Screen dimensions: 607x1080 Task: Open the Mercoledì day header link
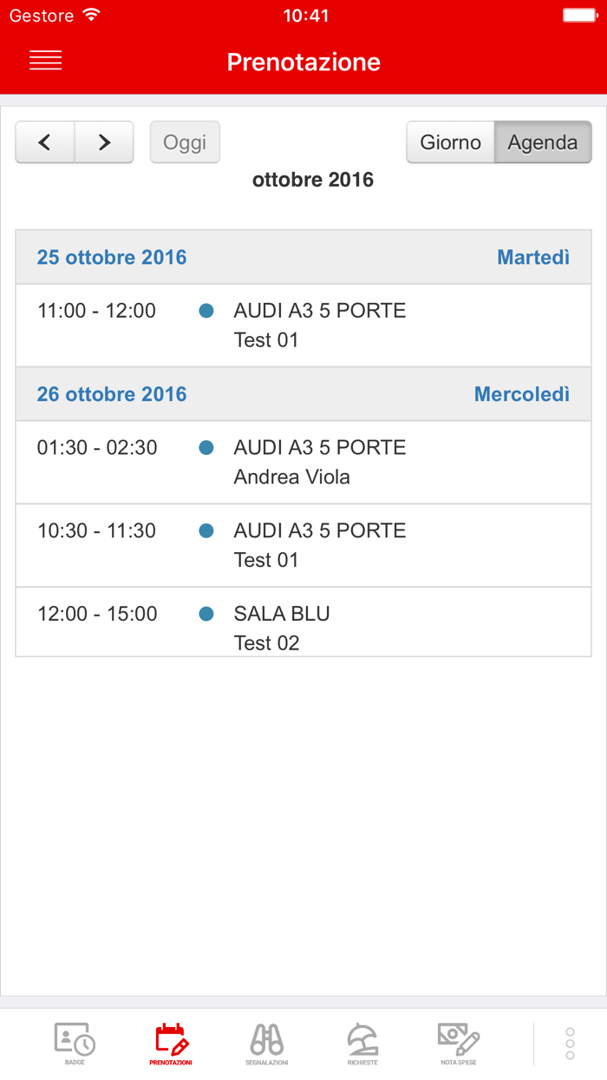pos(522,395)
